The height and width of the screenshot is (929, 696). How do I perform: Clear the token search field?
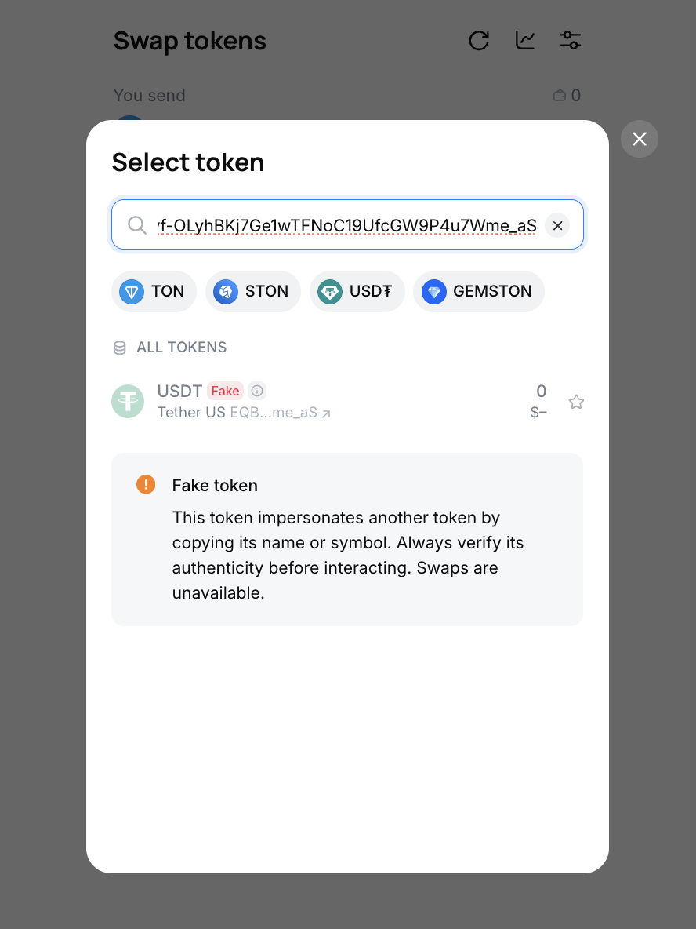(x=557, y=226)
